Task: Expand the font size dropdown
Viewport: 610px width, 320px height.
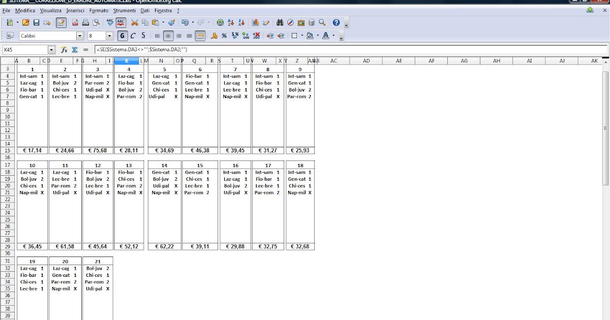Action: [109, 36]
